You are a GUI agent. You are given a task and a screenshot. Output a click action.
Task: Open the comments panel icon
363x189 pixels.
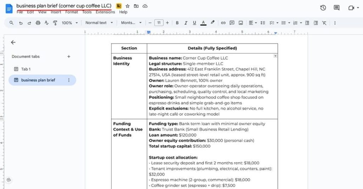pyautogui.click(x=336, y=8)
